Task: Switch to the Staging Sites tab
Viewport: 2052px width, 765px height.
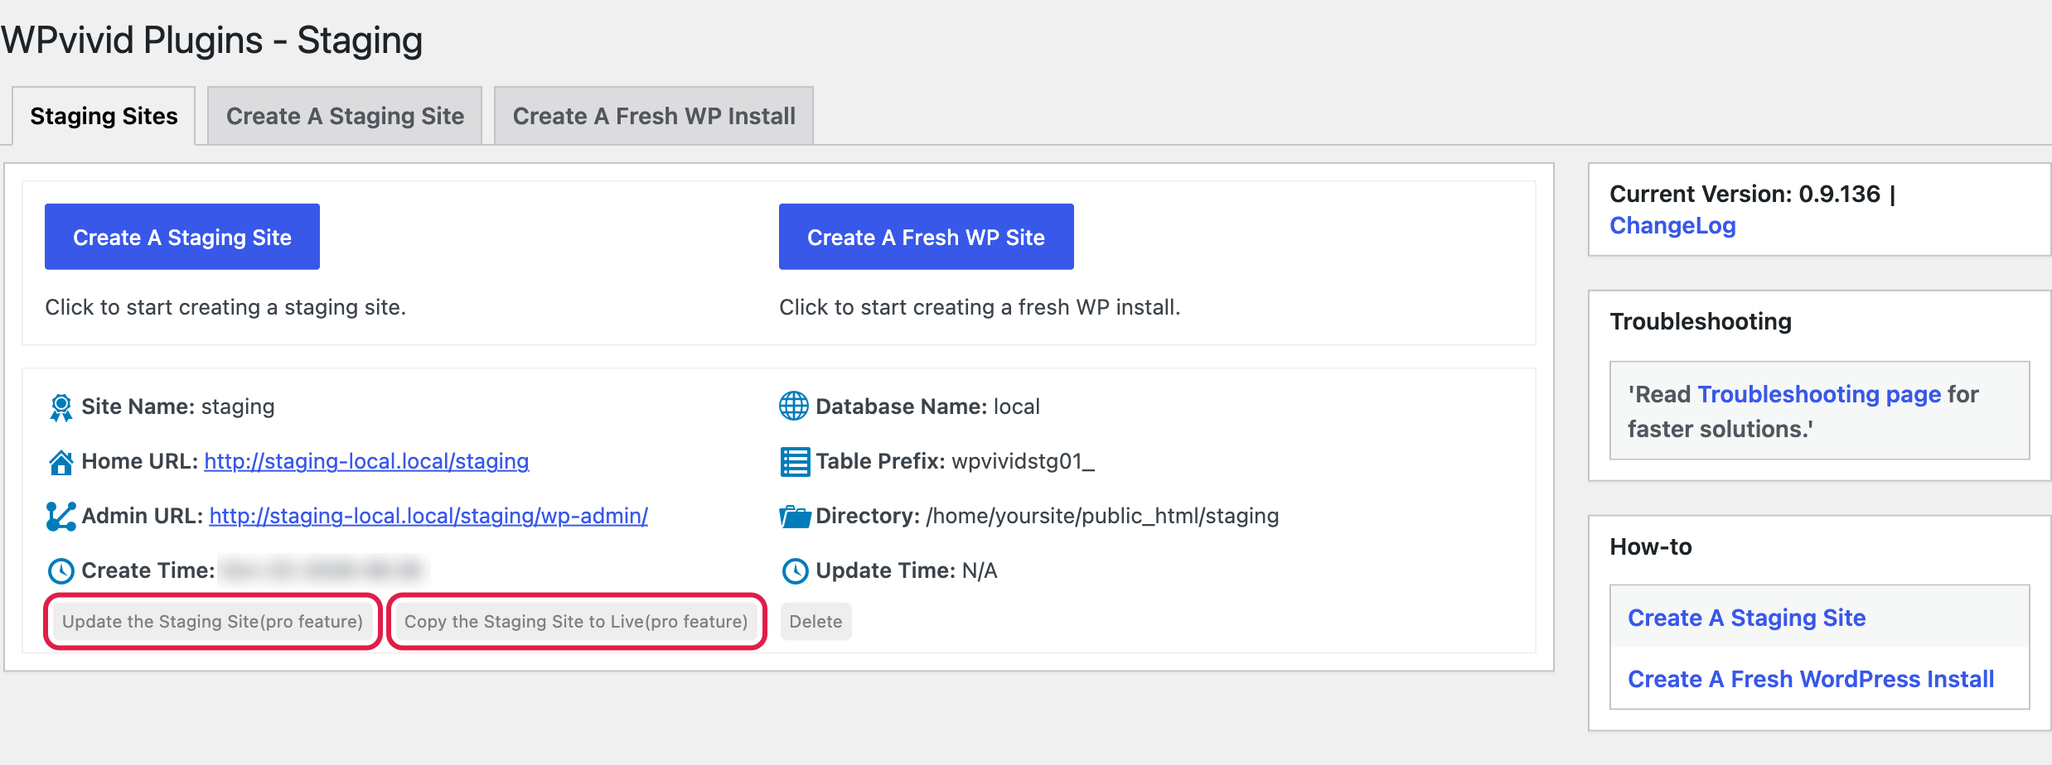Action: 104,116
